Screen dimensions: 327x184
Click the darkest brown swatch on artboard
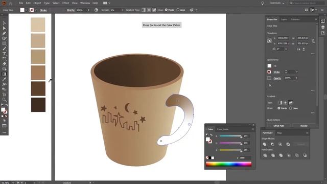[38, 105]
